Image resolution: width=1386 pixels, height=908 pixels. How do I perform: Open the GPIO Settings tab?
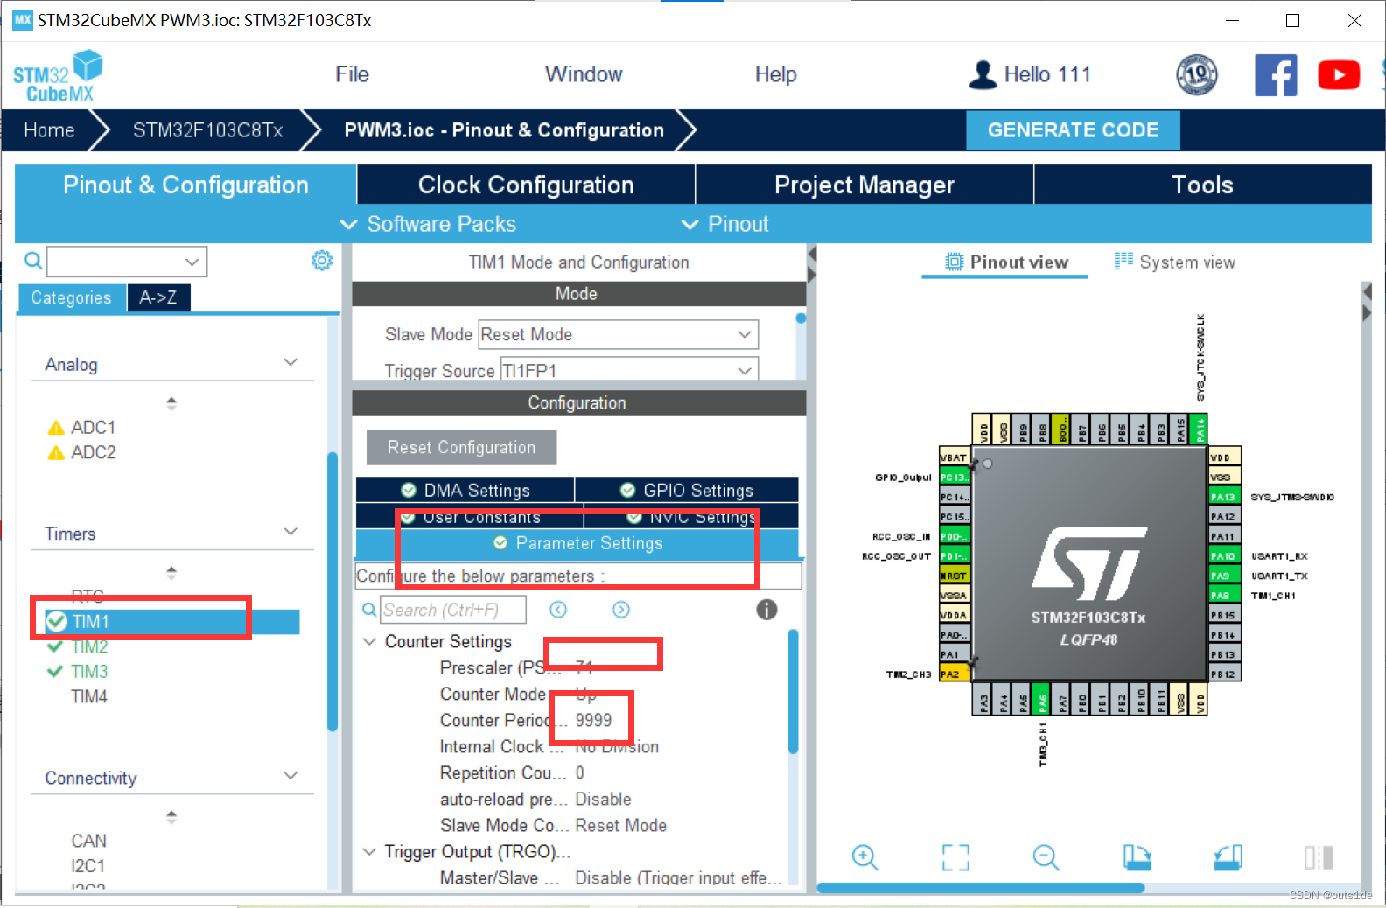[687, 490]
